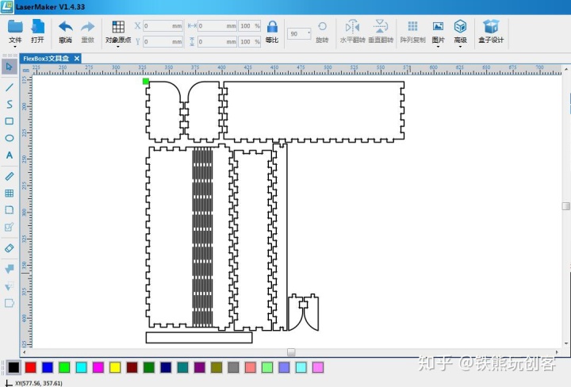This screenshot has height=387, width=571.
Task: Click the height percent field
Action: [x=250, y=41]
